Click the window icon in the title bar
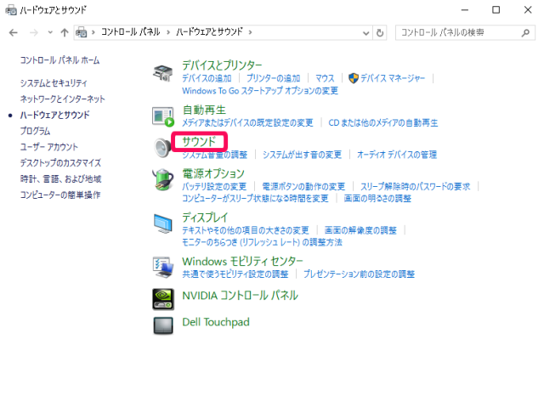 (11, 10)
